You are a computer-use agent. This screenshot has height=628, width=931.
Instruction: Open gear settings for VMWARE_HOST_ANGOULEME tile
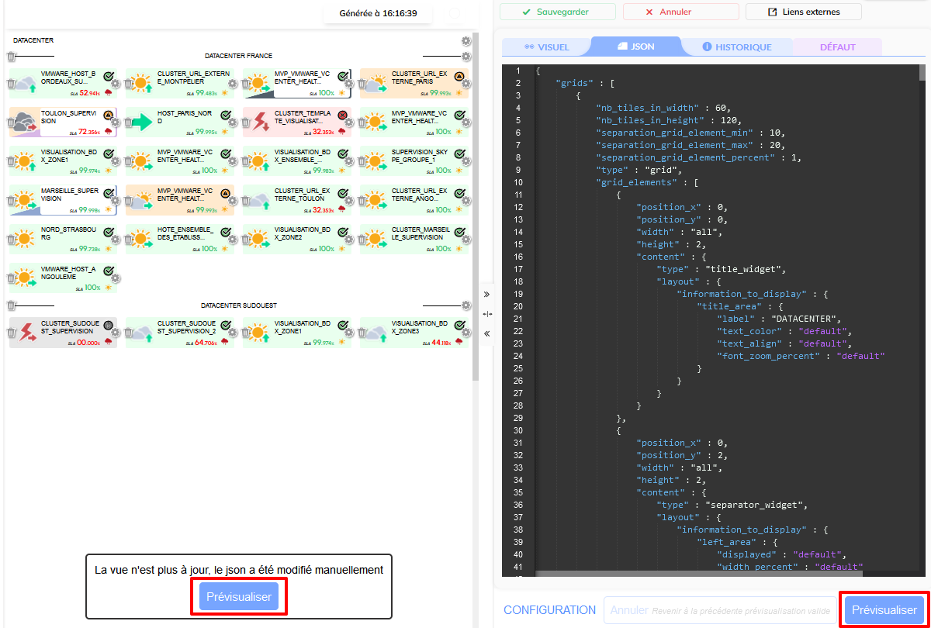[116, 278]
